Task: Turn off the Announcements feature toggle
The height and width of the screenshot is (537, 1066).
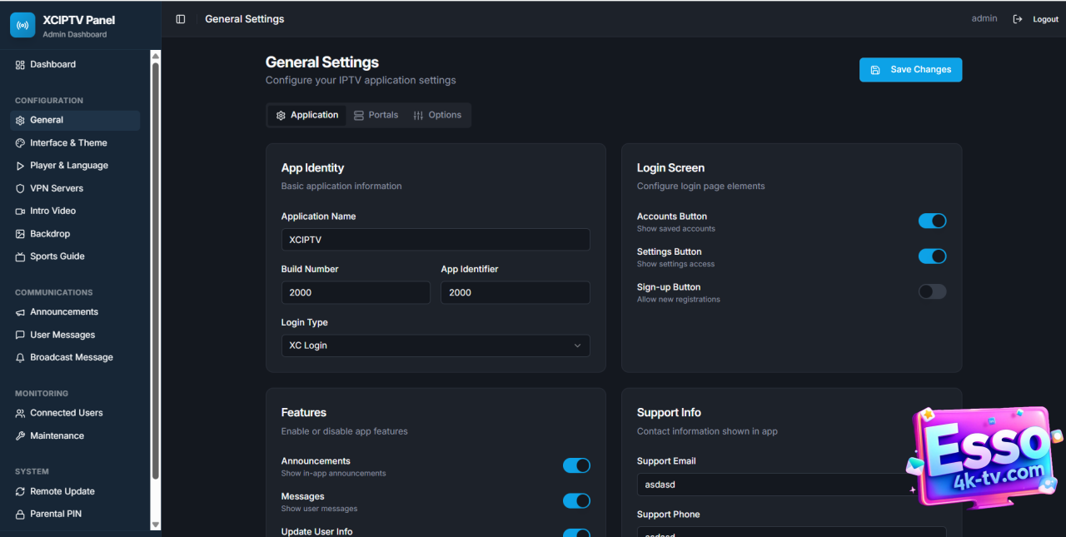Action: pyautogui.click(x=576, y=465)
